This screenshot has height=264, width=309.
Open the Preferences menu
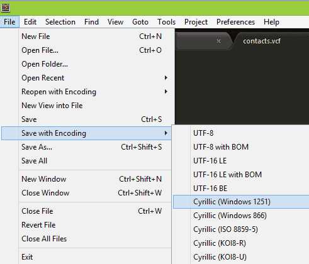[x=235, y=22]
